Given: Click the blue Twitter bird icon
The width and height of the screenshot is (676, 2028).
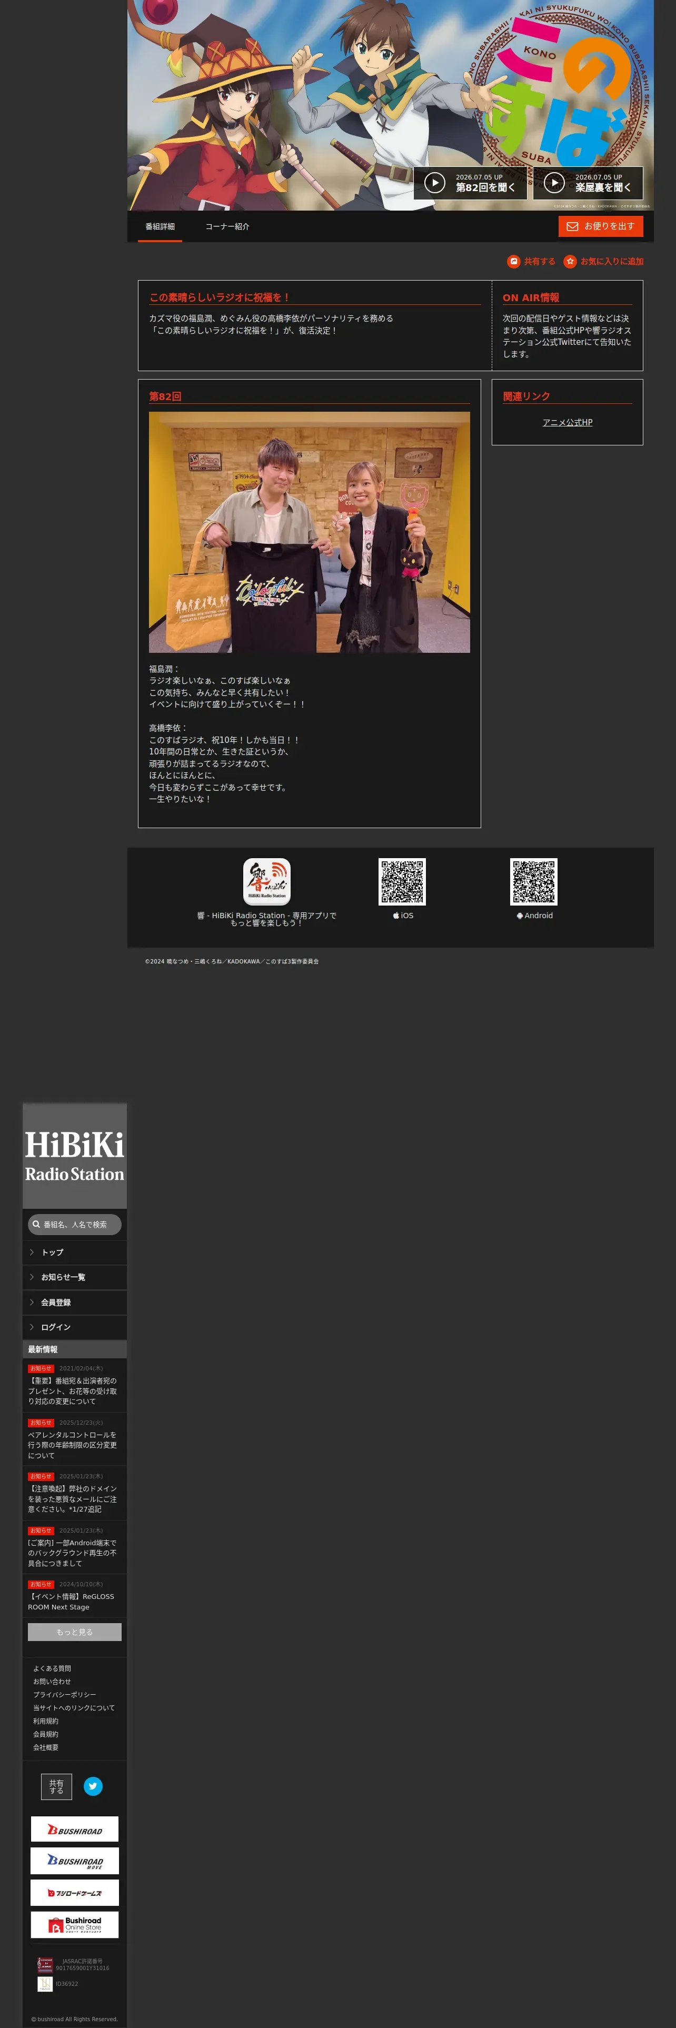Looking at the screenshot, I should 93,1786.
